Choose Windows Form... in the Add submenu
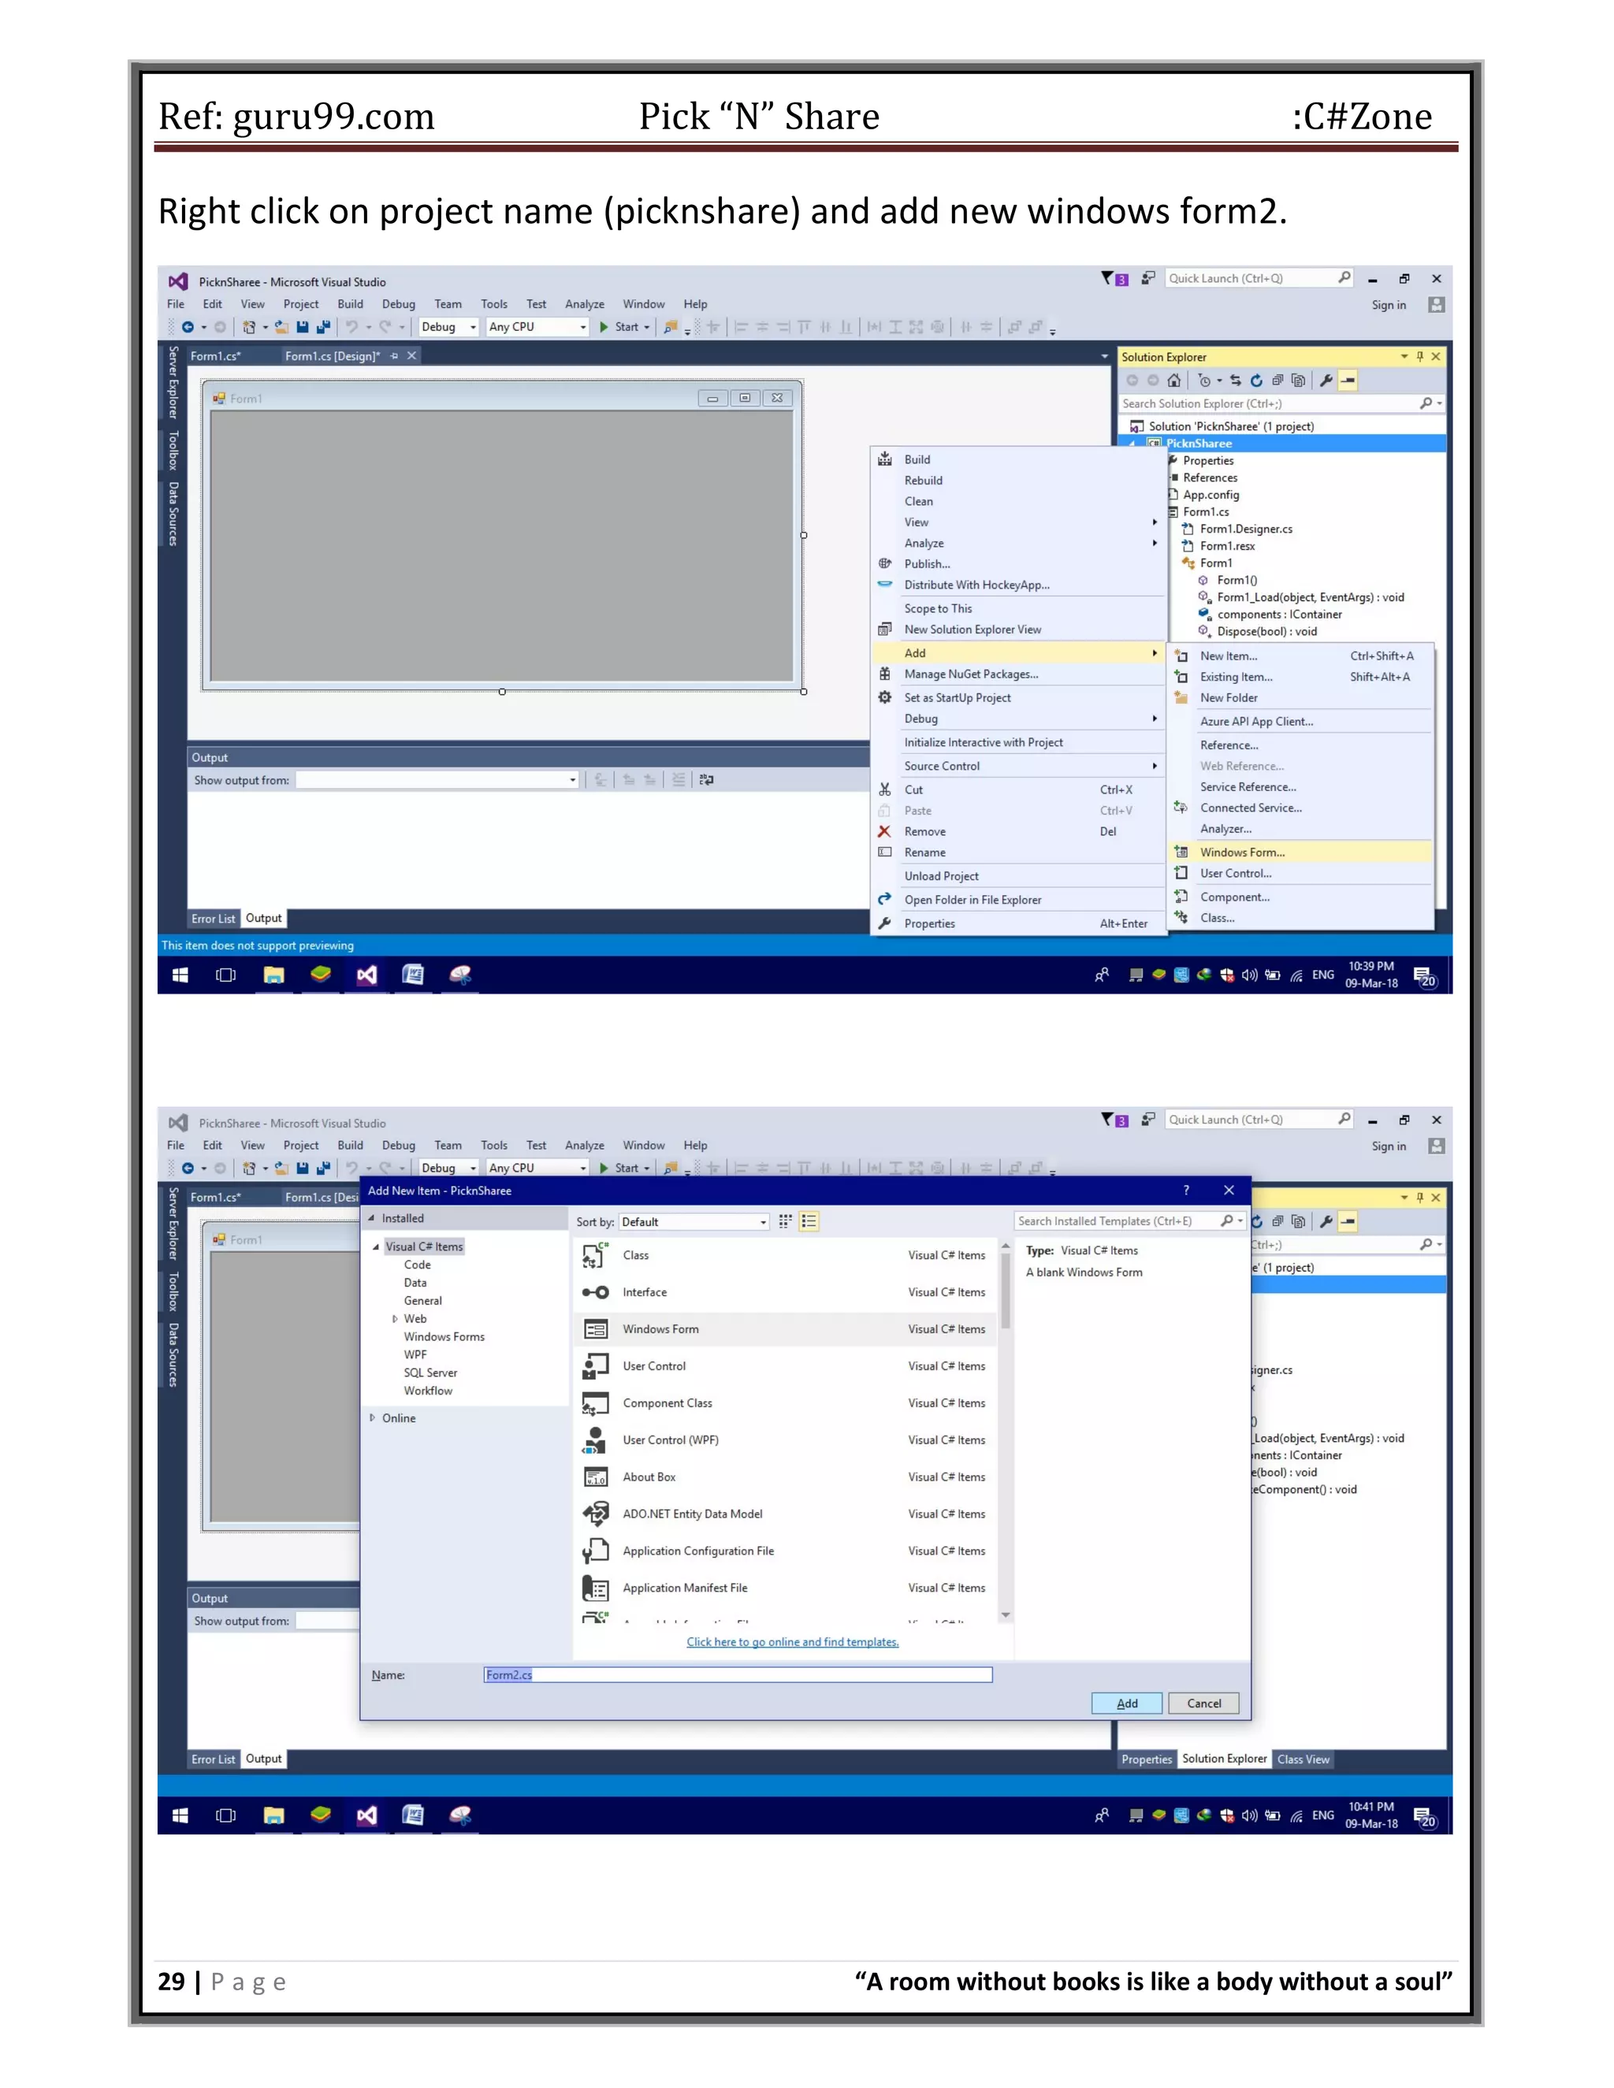 point(1300,853)
